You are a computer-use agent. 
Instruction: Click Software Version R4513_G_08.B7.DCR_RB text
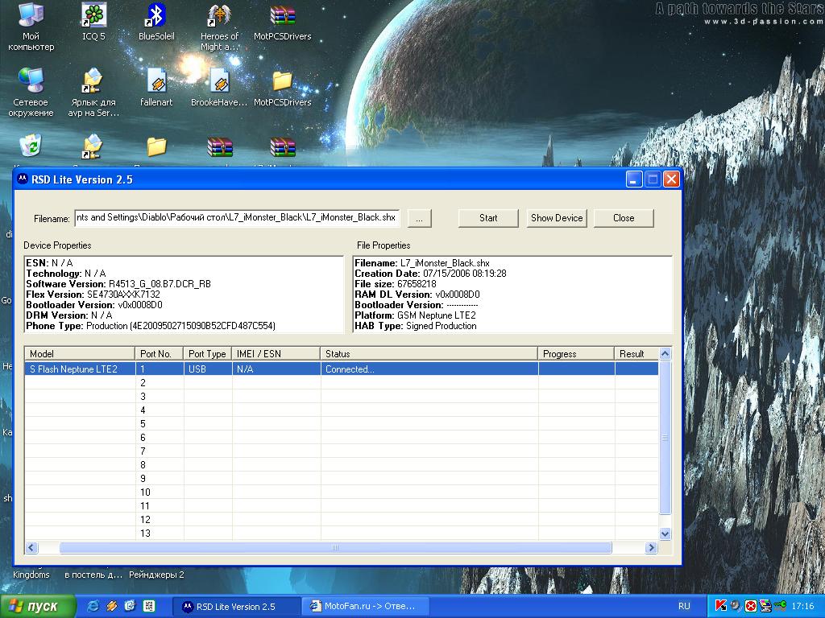(x=118, y=284)
